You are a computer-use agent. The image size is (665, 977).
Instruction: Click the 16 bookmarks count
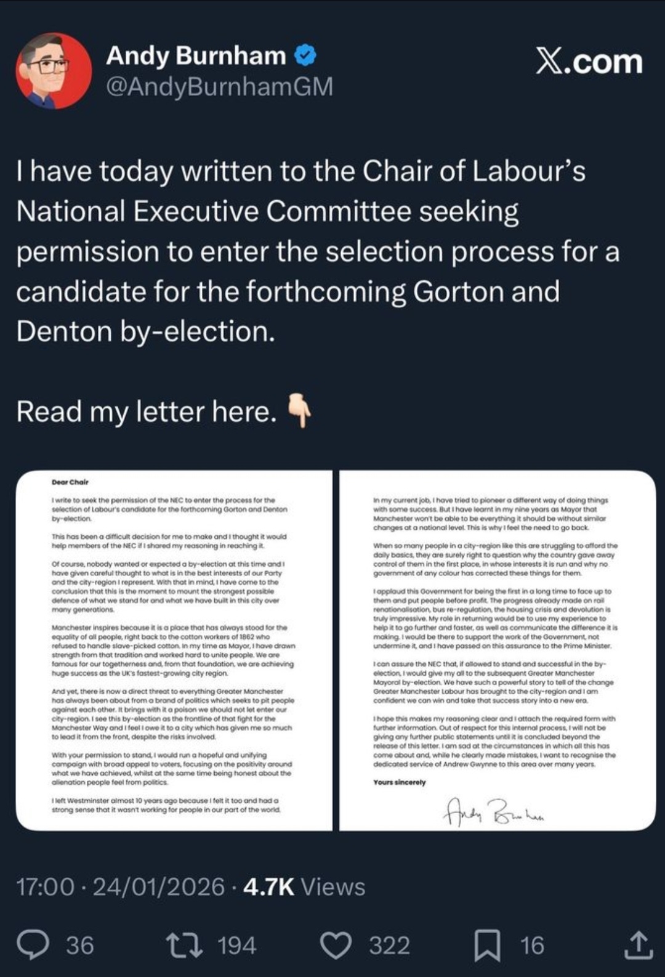click(x=532, y=946)
